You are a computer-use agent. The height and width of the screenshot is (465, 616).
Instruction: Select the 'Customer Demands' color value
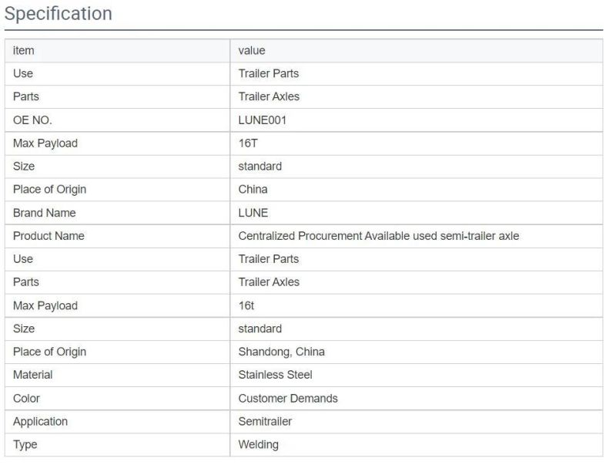288,399
